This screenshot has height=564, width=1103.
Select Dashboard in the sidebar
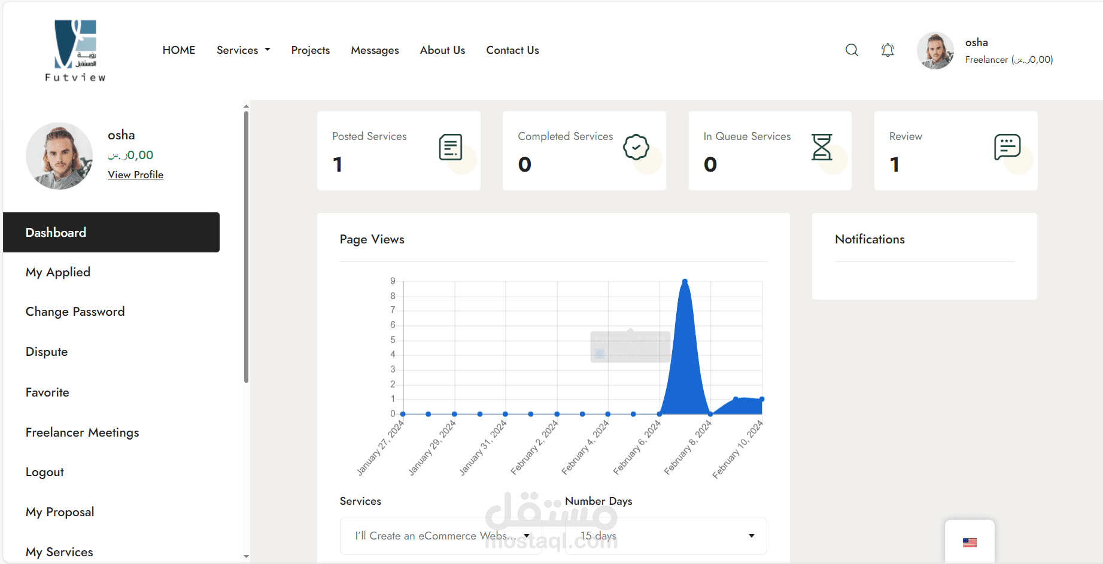pyautogui.click(x=111, y=233)
